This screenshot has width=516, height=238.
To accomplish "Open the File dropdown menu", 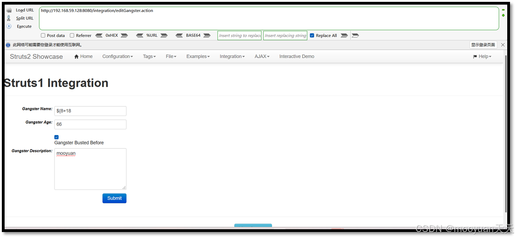I will (x=171, y=57).
